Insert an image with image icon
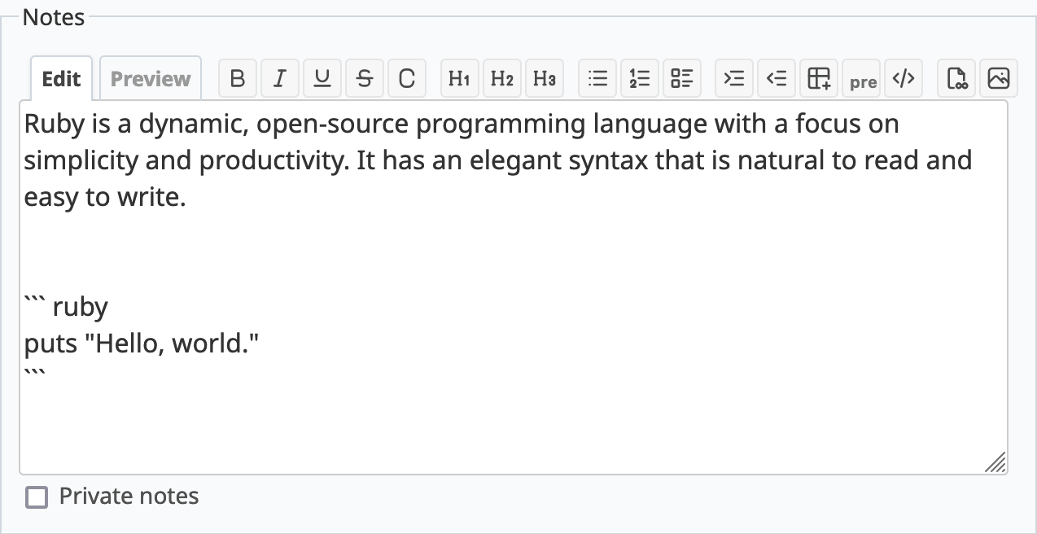 [999, 78]
